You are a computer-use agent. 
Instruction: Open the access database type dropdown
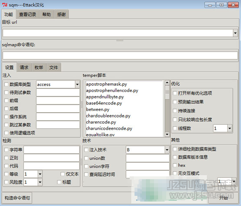77,85
